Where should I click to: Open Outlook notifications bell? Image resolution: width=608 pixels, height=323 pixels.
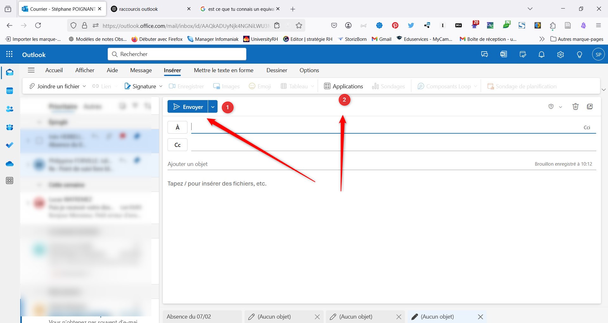(x=541, y=54)
